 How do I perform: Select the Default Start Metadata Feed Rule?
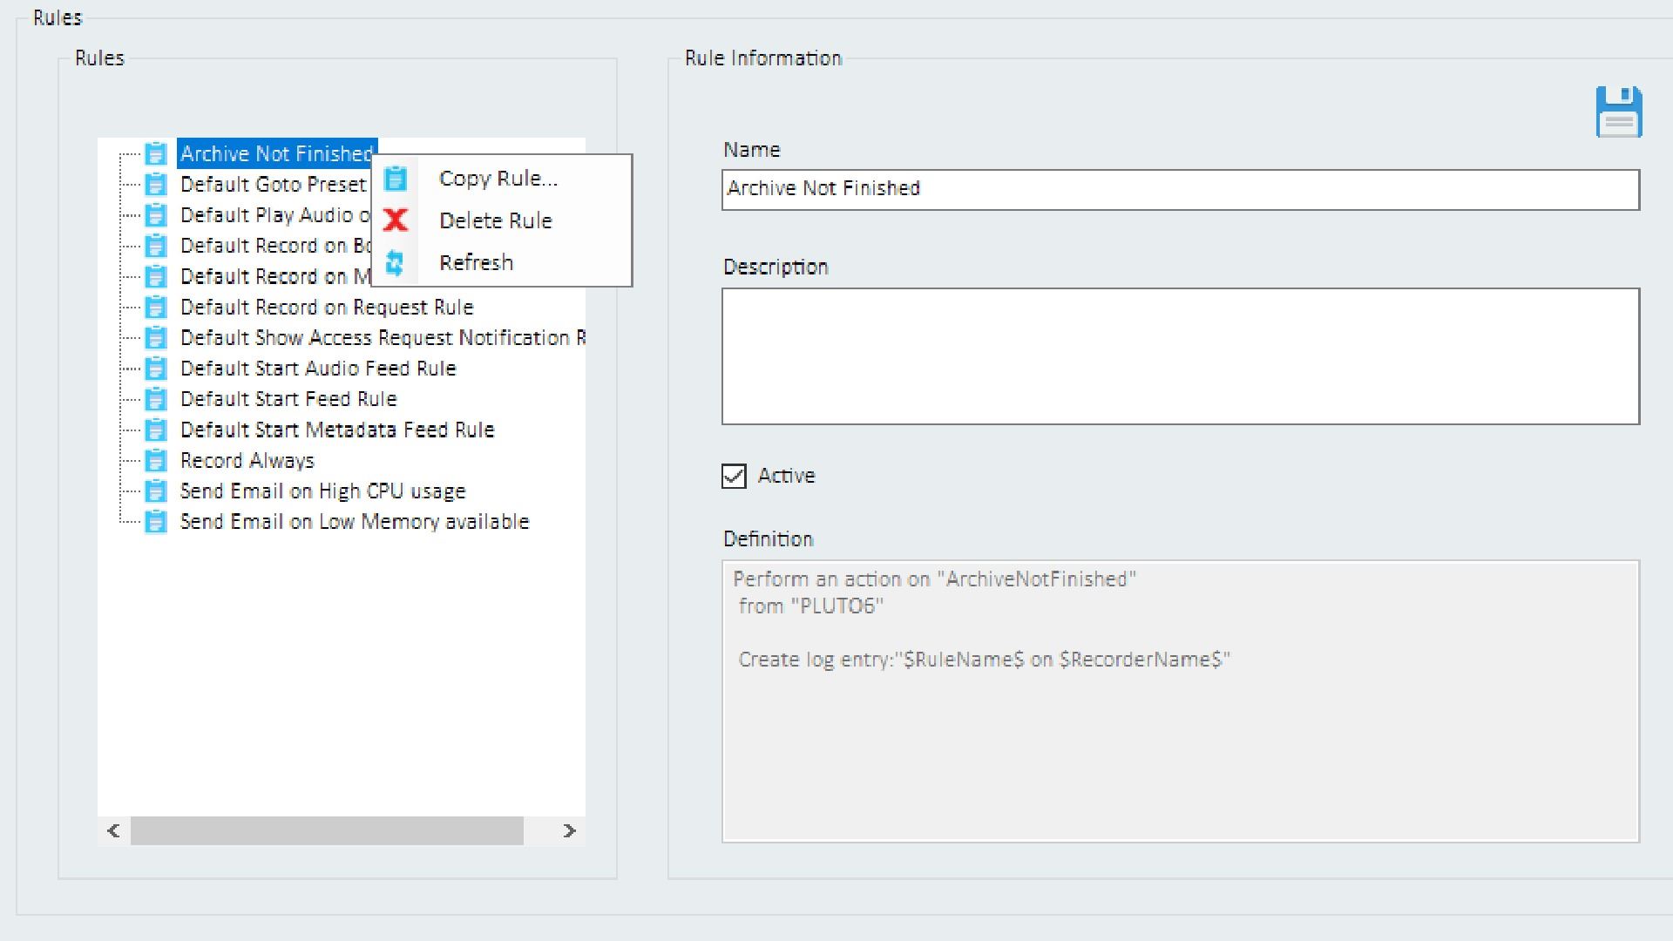coord(337,430)
